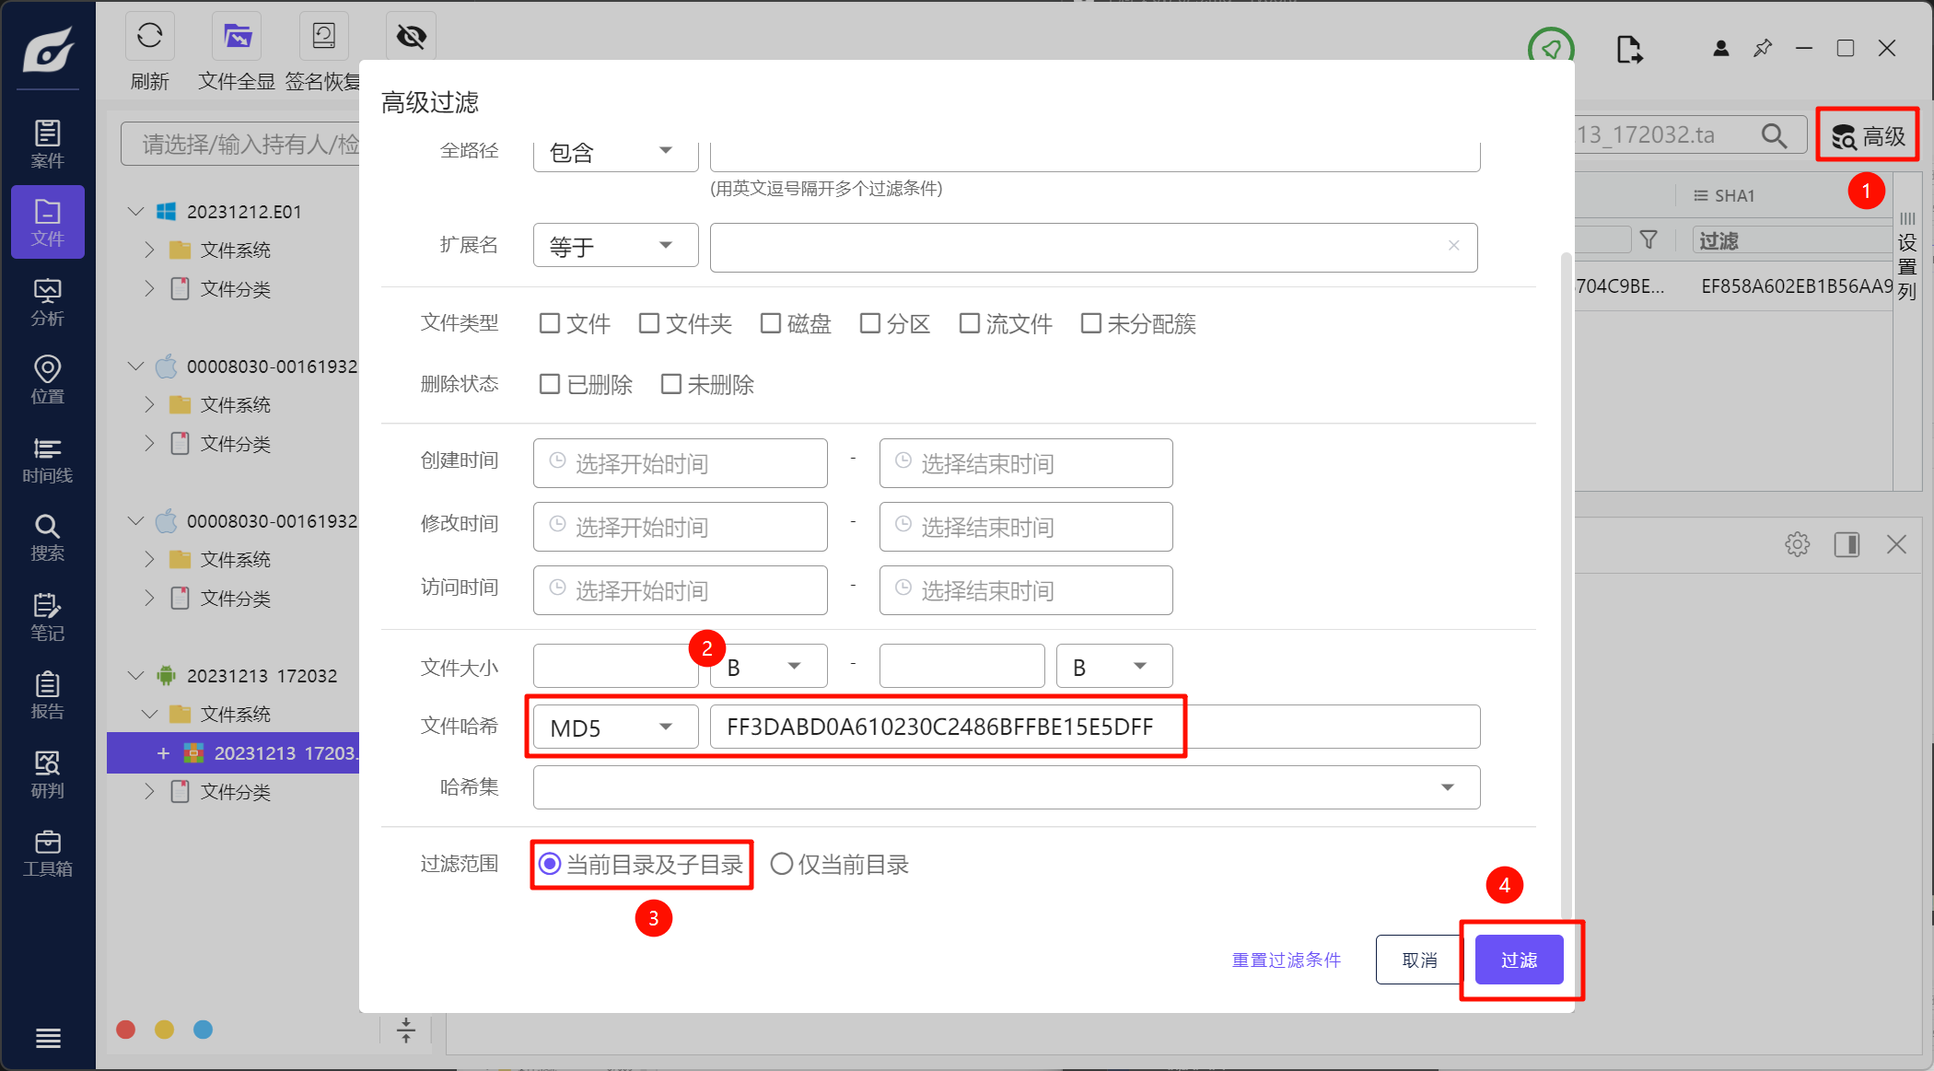The width and height of the screenshot is (1934, 1071).
Task: Click the hidden-eye visibility toolbar icon
Action: point(411,37)
